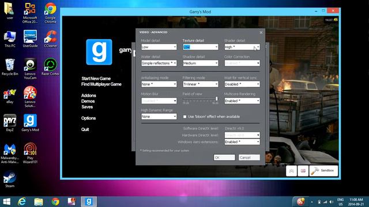Viewport: 369px width, 207px height.
Task: Open the Multicore Rendering dropdown
Action: pyautogui.click(x=242, y=101)
